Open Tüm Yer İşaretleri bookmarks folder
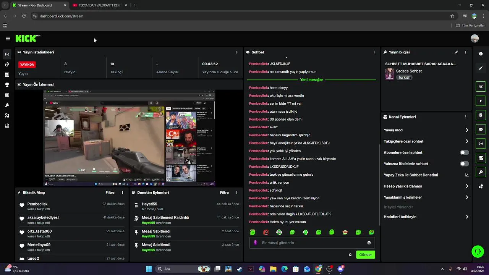This screenshot has width=489, height=275. 470,26
